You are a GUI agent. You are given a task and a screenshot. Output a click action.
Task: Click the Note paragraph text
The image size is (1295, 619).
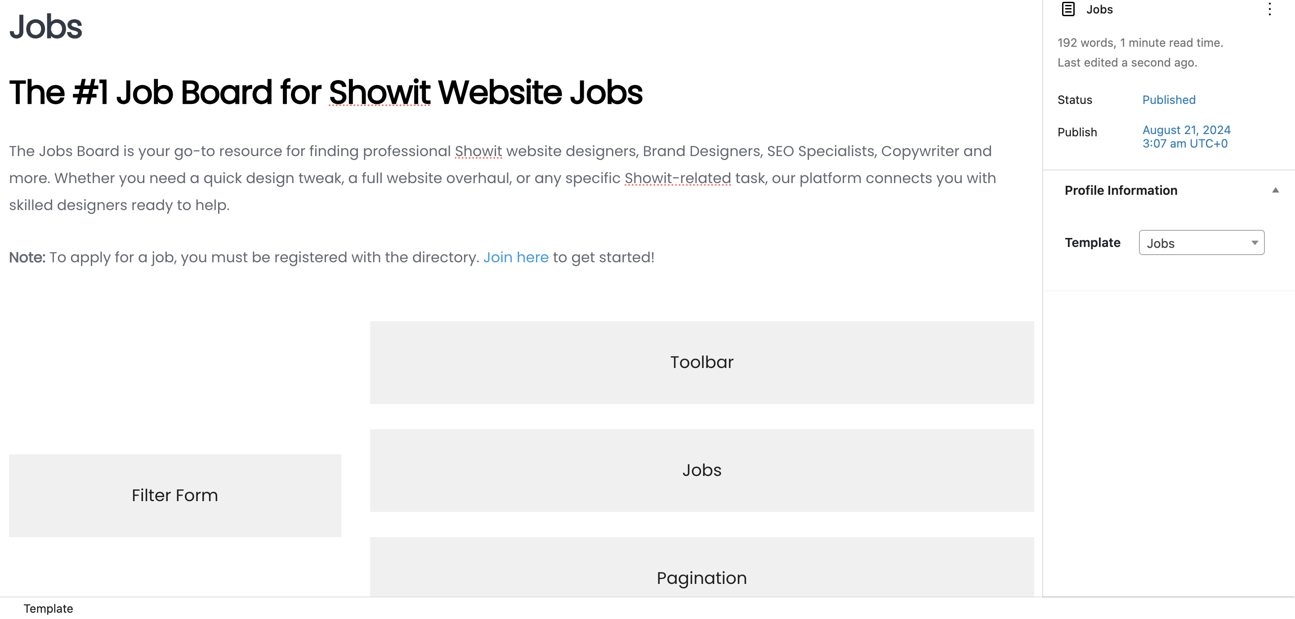[331, 257]
